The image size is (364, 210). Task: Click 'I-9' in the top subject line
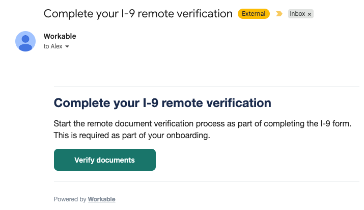tap(129, 14)
